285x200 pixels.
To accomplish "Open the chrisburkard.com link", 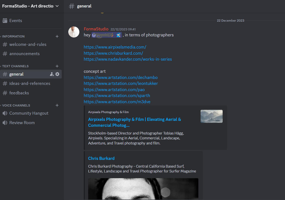I will tap(113, 53).
